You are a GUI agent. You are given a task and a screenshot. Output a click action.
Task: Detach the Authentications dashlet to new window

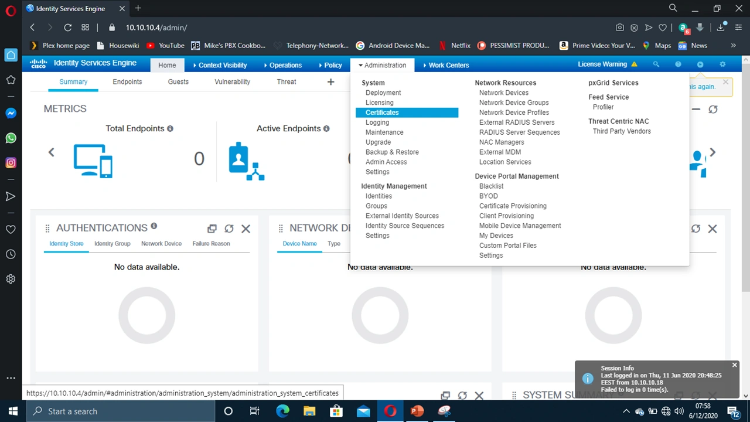[x=212, y=229]
